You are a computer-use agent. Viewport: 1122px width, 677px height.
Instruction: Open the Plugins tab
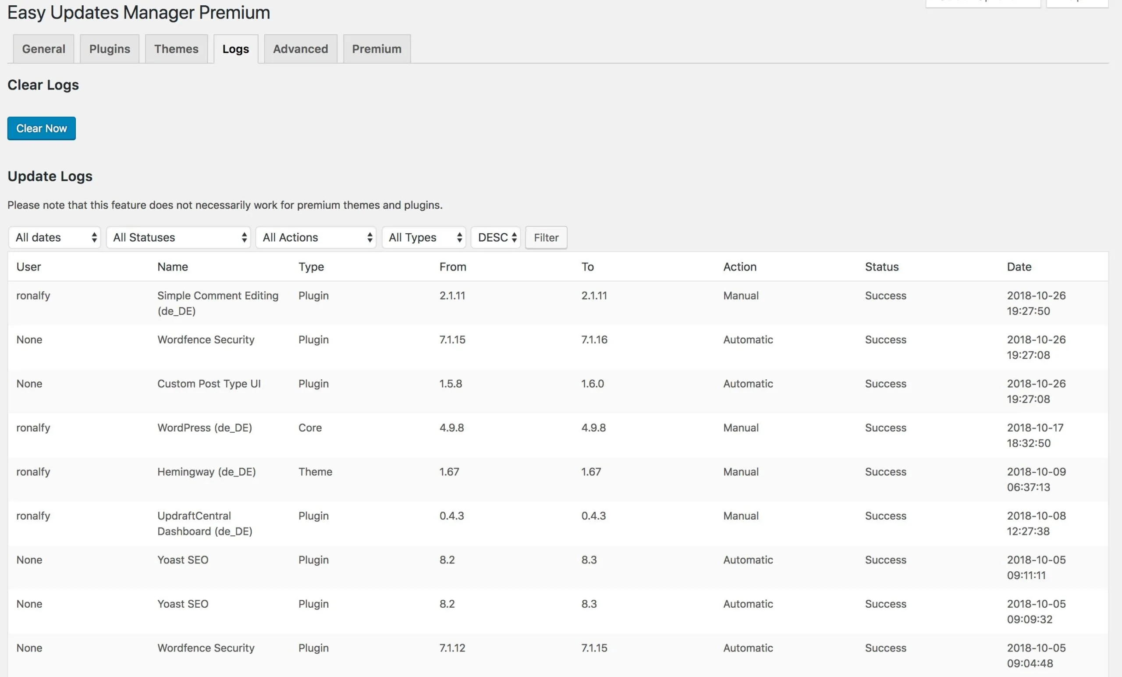109,49
